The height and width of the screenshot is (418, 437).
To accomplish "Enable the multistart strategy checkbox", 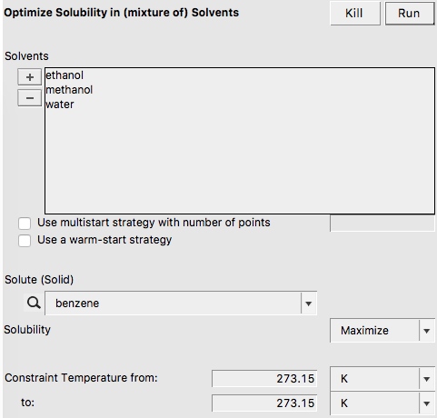I will click(x=25, y=224).
